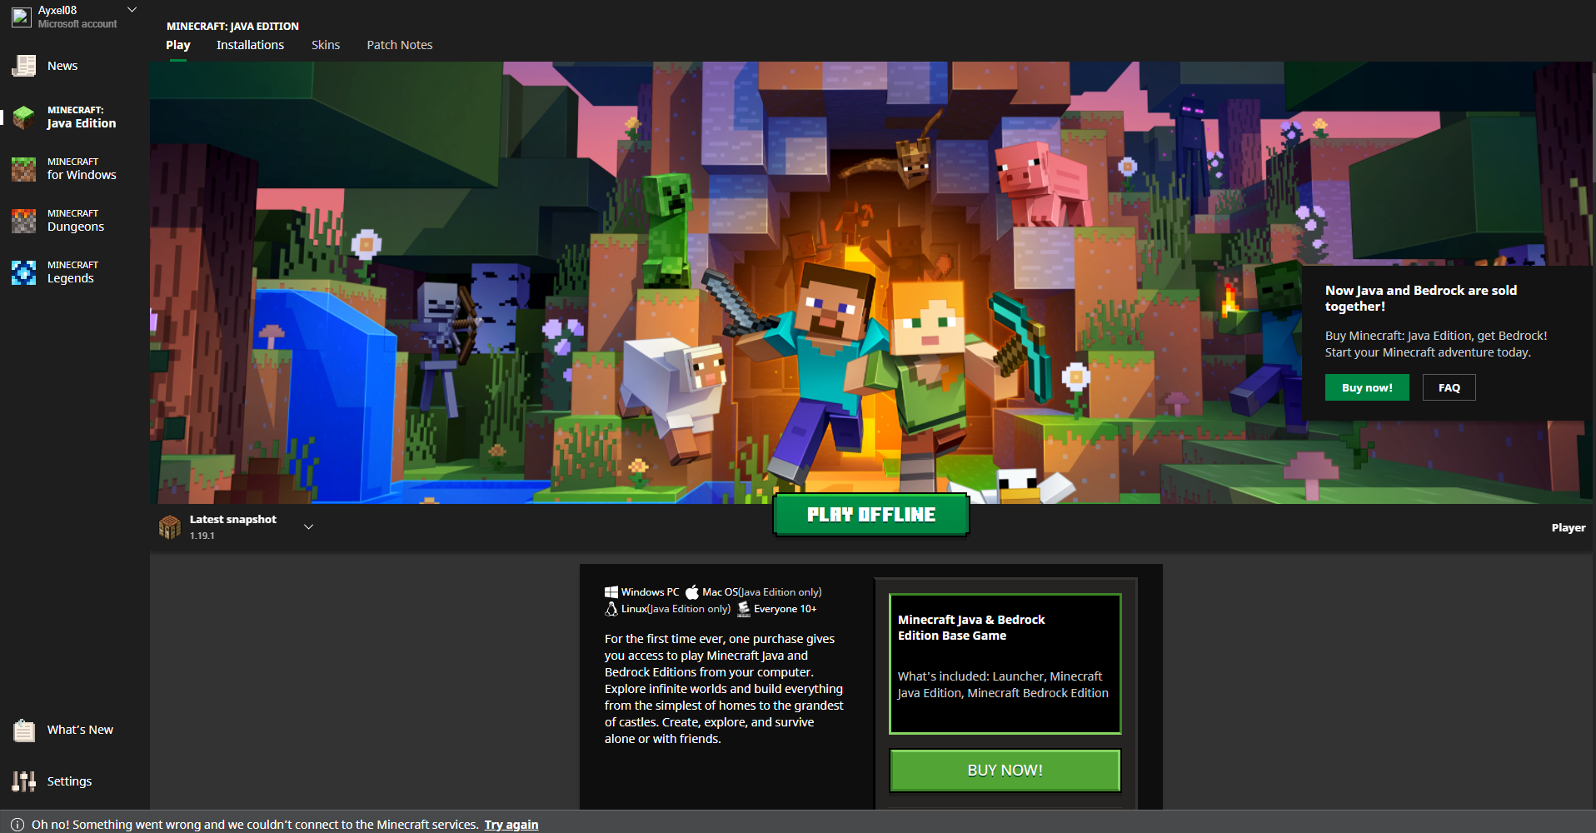Open the What's New clipboard icon
This screenshot has height=833, width=1596.
[23, 731]
